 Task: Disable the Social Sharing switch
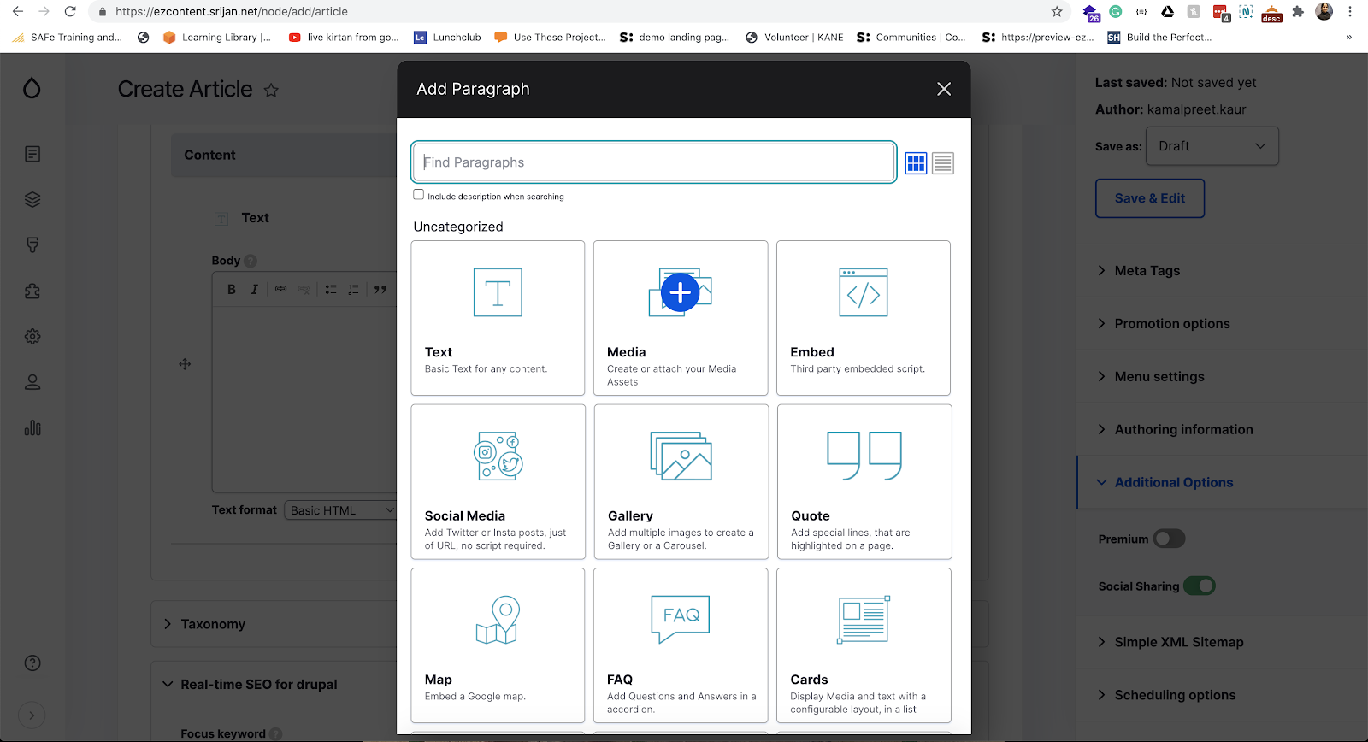1200,586
